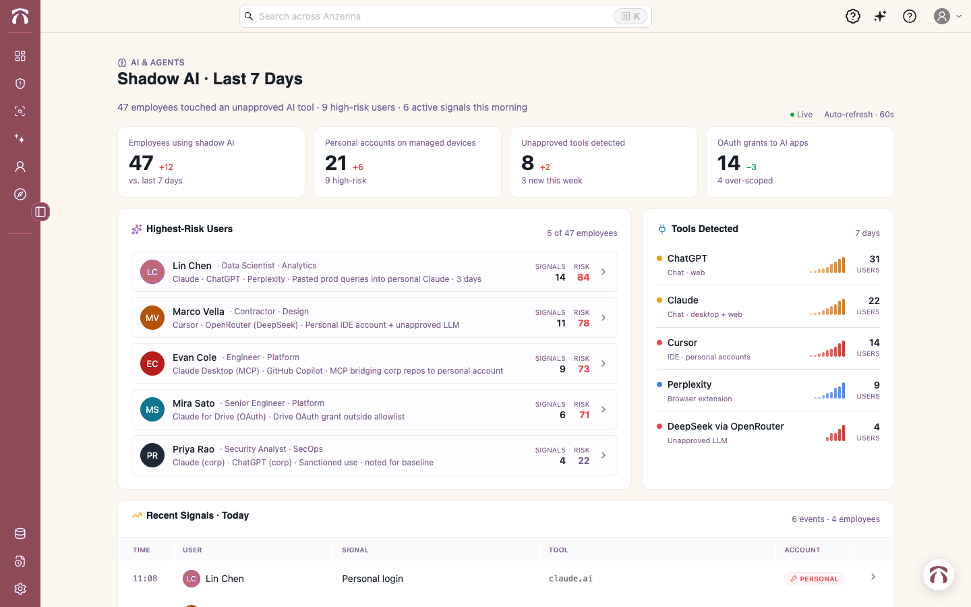This screenshot has height=607, width=971.
Task: Click the PERSONAL account tag
Action: point(815,579)
